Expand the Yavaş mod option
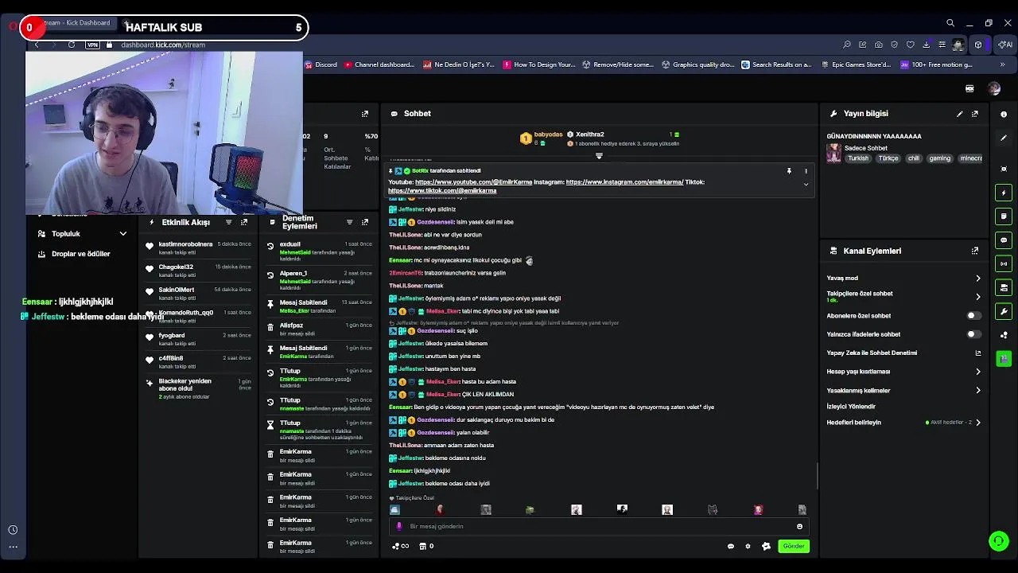The width and height of the screenshot is (1018, 573). pyautogui.click(x=903, y=279)
